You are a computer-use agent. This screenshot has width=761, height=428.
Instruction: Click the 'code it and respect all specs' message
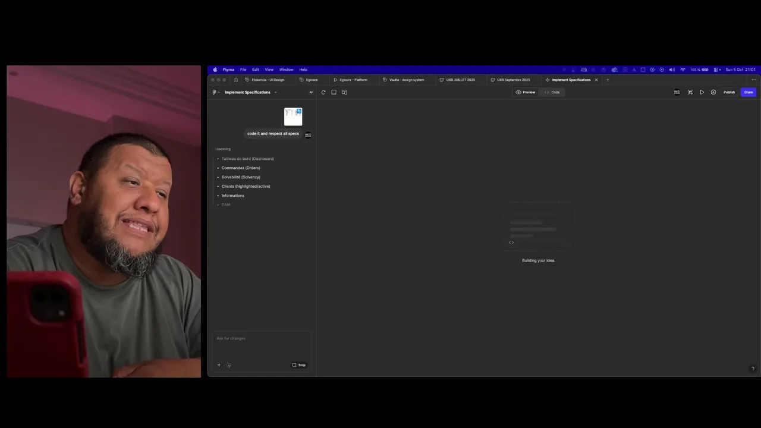point(273,134)
